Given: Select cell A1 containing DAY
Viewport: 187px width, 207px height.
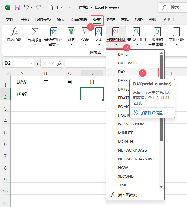Looking at the screenshot, I should (x=22, y=82).
